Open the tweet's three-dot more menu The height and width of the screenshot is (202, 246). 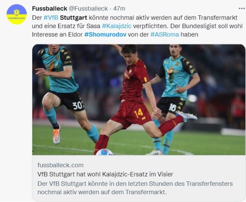point(242,9)
